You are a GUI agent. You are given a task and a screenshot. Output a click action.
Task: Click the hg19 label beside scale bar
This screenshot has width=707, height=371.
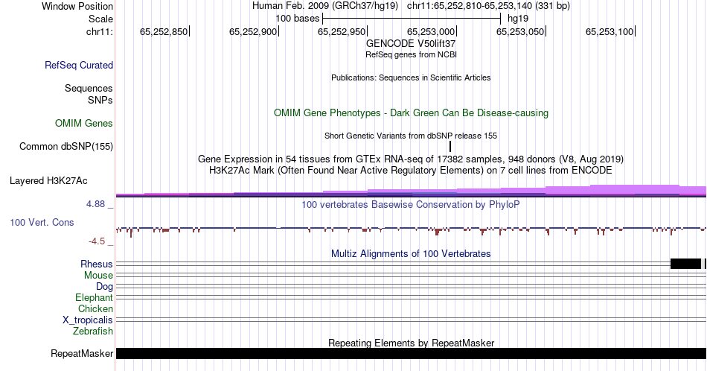tap(518, 19)
